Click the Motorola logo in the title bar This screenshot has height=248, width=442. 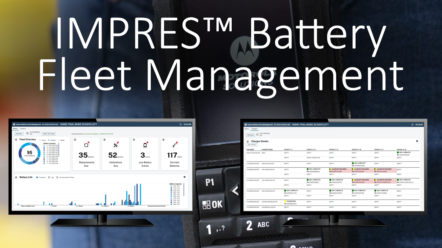pos(14,124)
